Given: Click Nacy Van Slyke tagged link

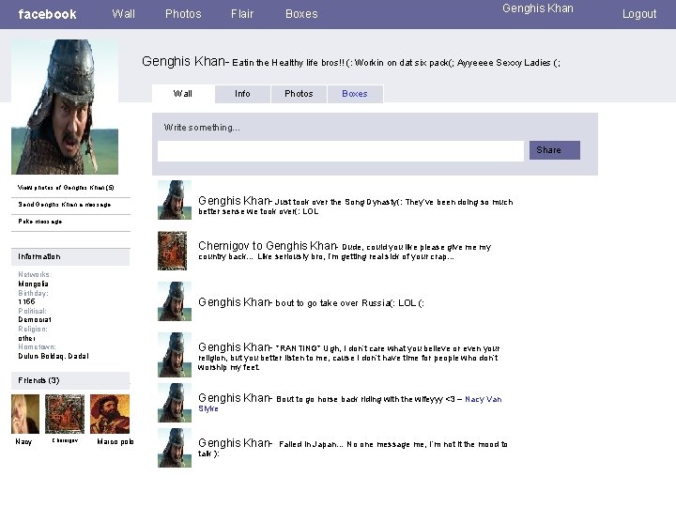Looking at the screenshot, I should click(484, 399).
